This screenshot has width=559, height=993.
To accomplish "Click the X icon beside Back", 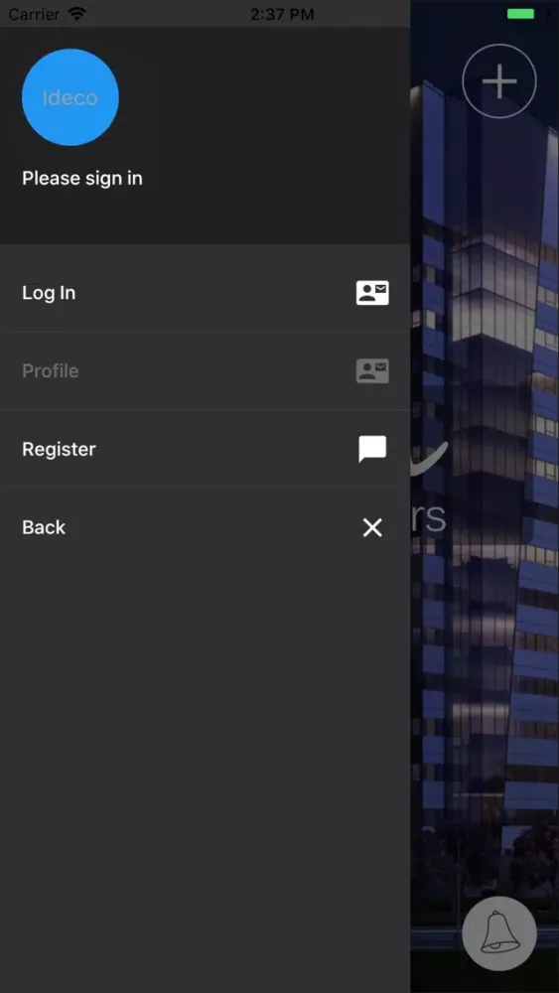I will coord(372,527).
